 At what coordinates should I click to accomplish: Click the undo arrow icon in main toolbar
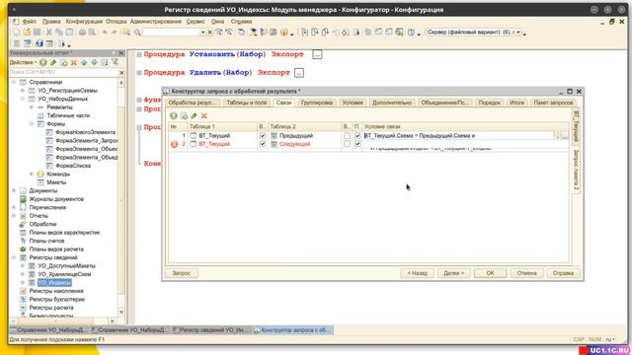tap(105, 33)
